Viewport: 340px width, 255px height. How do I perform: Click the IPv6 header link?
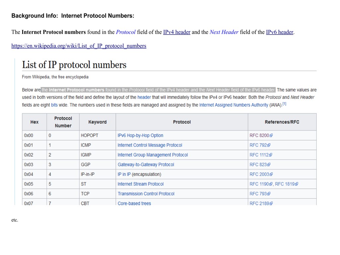(280, 32)
